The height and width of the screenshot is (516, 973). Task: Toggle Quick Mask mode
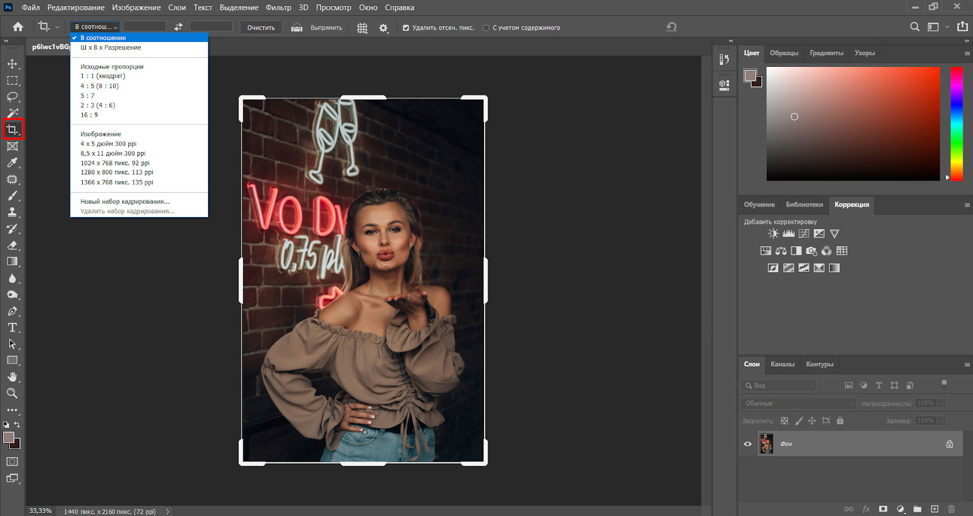click(x=12, y=462)
